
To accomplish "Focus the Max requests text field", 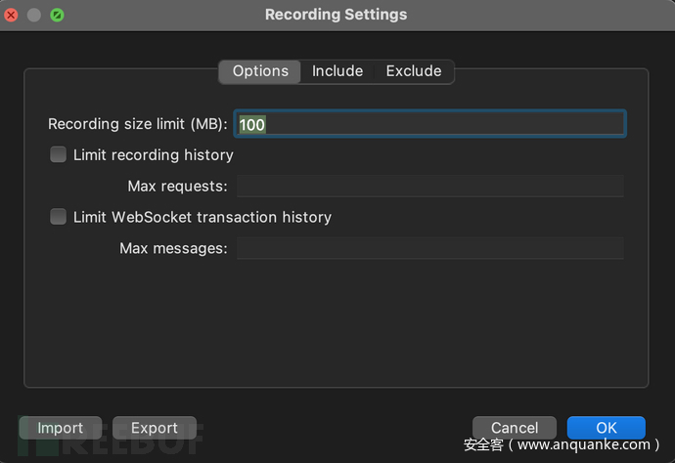I will pyautogui.click(x=430, y=186).
